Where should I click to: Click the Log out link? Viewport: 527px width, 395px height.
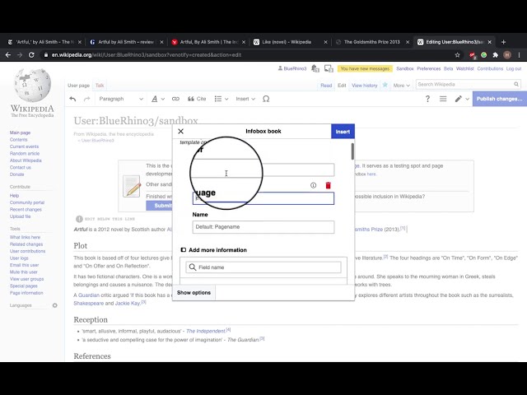pos(514,68)
